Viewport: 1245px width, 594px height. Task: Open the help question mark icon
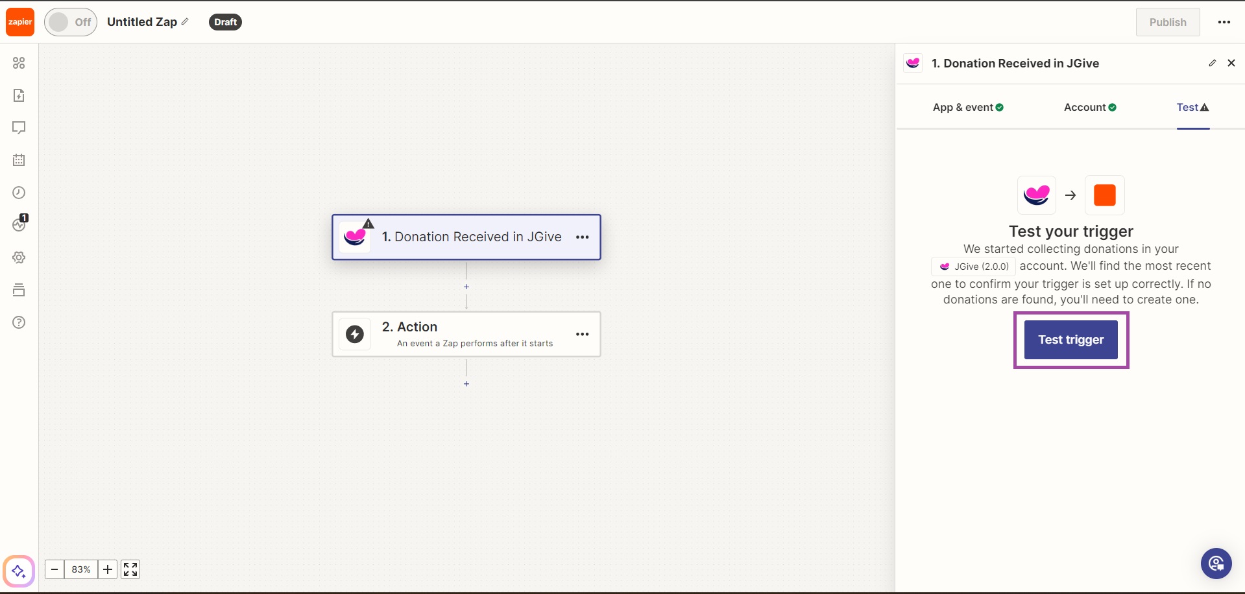19,322
